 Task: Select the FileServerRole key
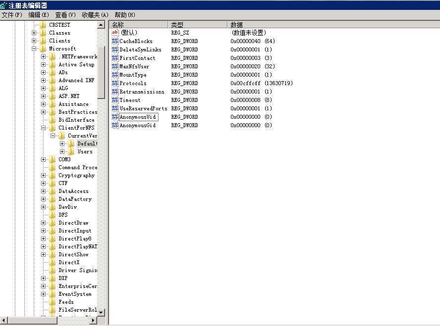pos(78,310)
